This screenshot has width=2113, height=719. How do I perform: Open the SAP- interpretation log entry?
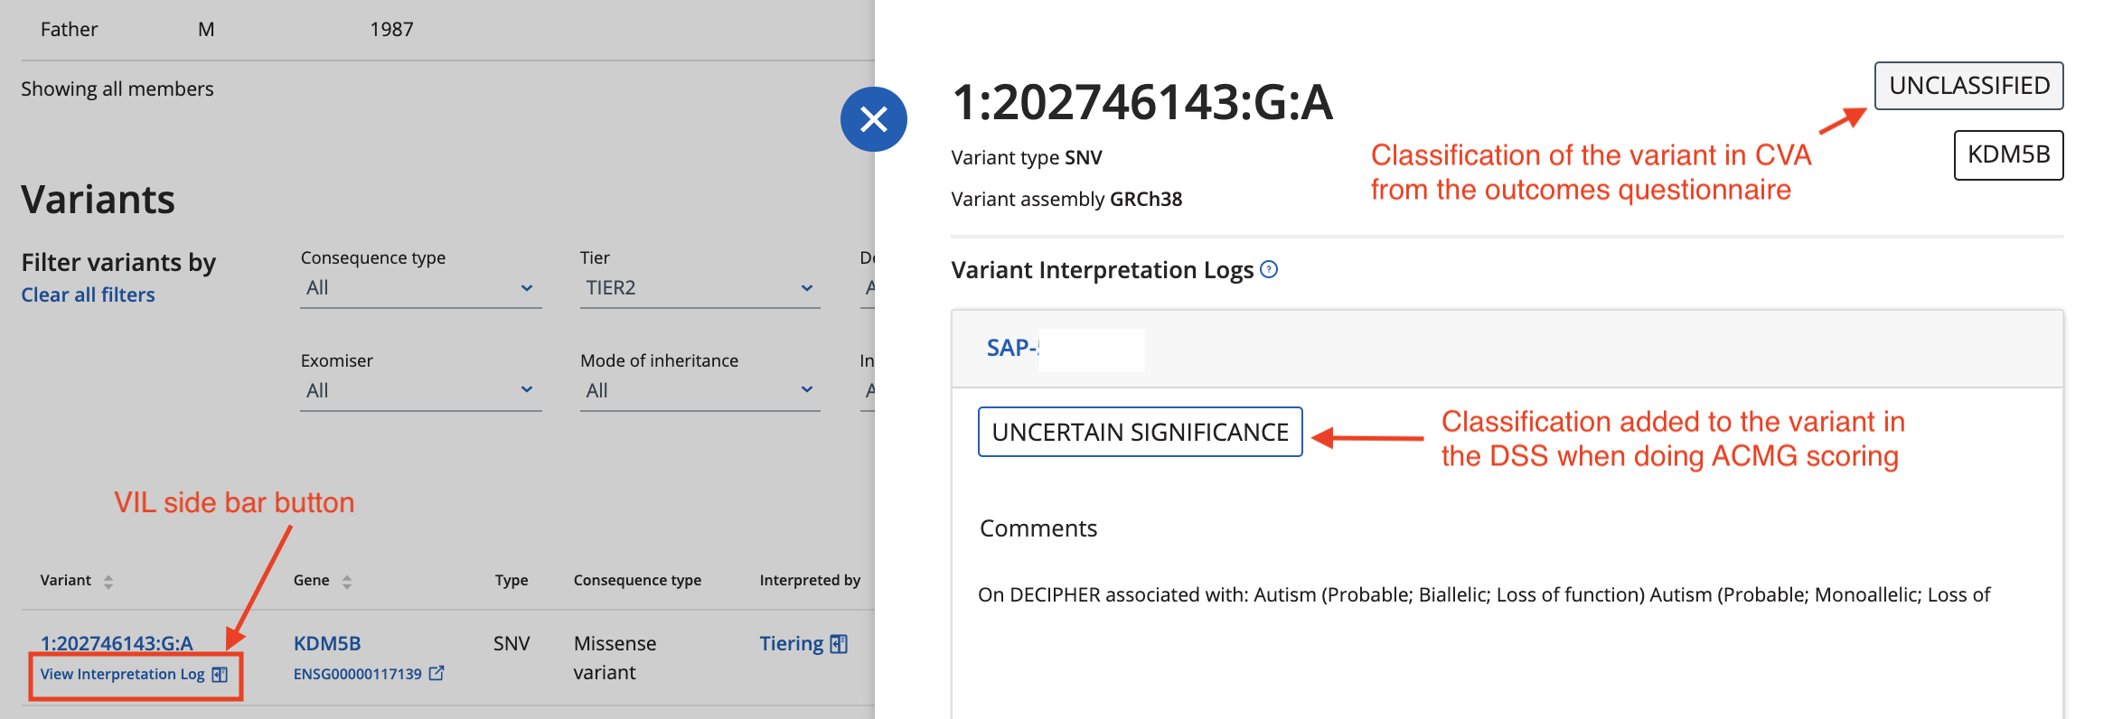click(1012, 348)
